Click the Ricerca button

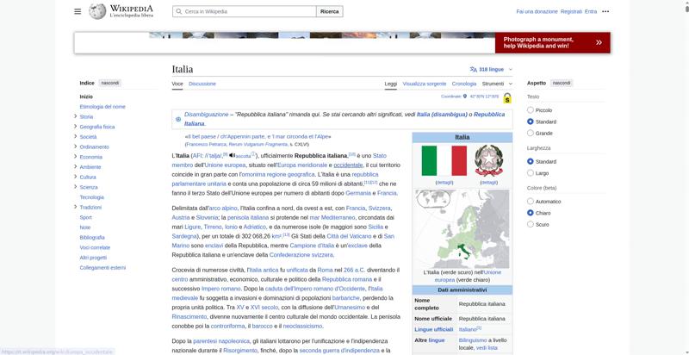tap(330, 11)
